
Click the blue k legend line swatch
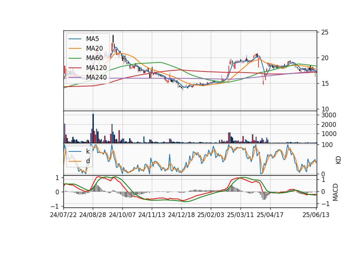(75, 151)
